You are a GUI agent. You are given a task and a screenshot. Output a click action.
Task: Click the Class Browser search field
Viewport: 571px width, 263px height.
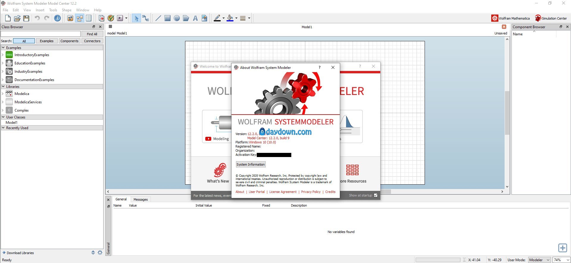pos(41,34)
